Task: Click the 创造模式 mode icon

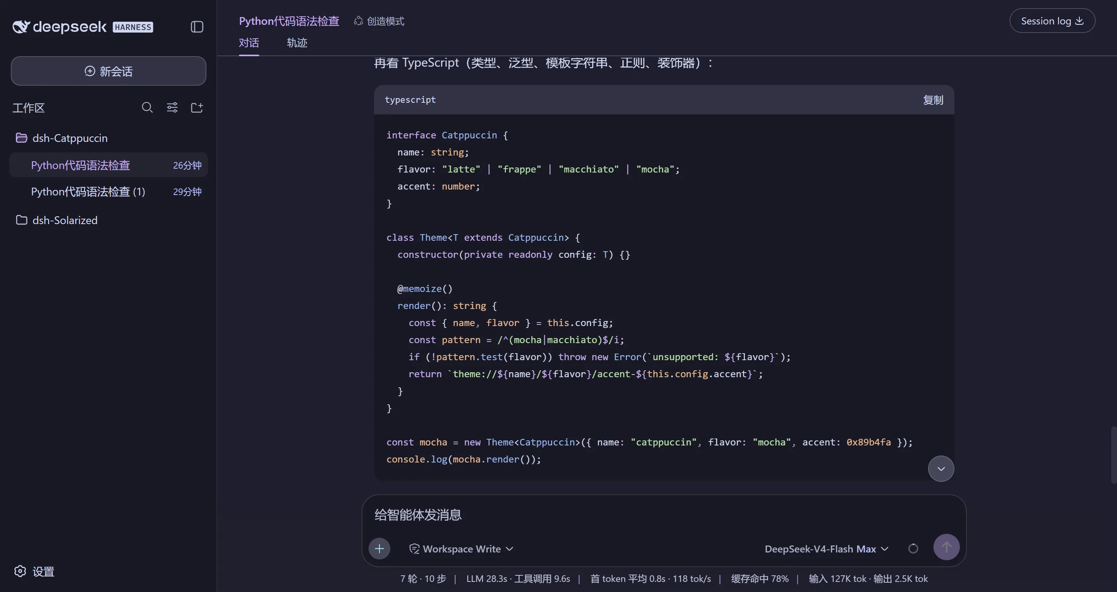Action: 358,21
